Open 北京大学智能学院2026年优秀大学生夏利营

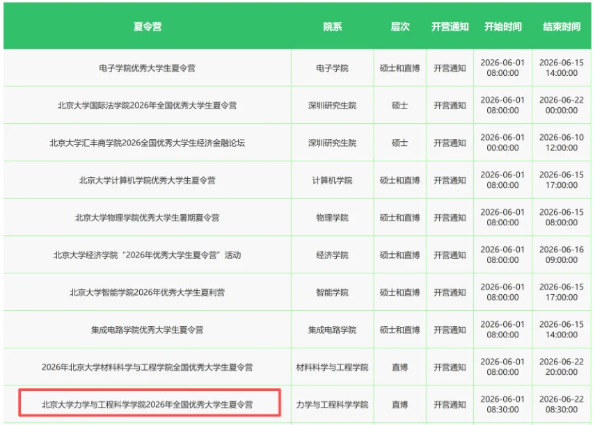[x=148, y=293]
